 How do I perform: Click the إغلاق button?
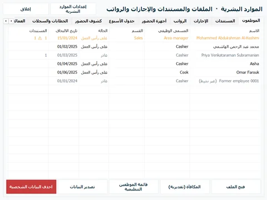26,9
